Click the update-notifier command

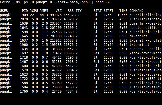click(144, 28)
